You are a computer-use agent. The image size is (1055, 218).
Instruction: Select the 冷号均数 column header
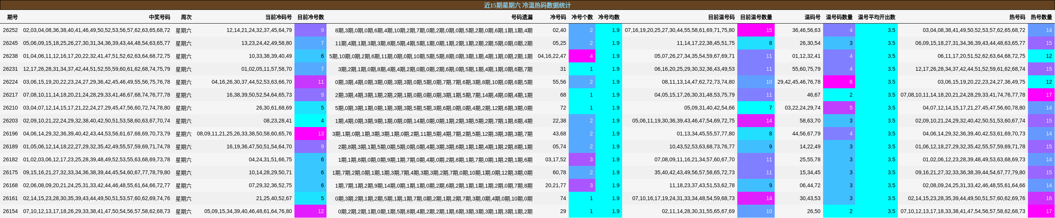click(609, 17)
